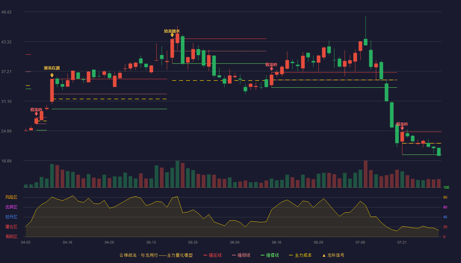Click the 49.42 price axis label
461x263 pixels.
coord(6,12)
